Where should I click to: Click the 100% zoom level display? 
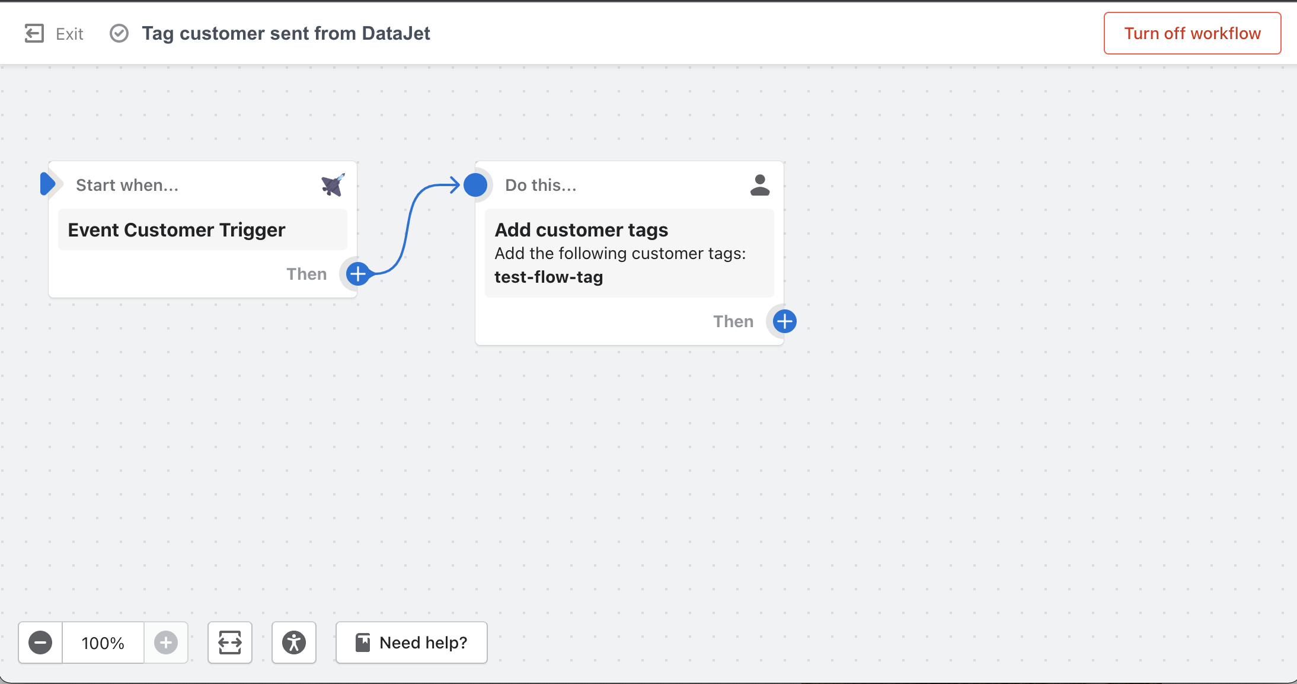point(103,643)
